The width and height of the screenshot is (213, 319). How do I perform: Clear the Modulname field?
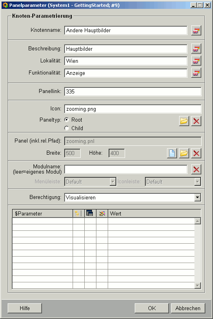click(x=196, y=170)
